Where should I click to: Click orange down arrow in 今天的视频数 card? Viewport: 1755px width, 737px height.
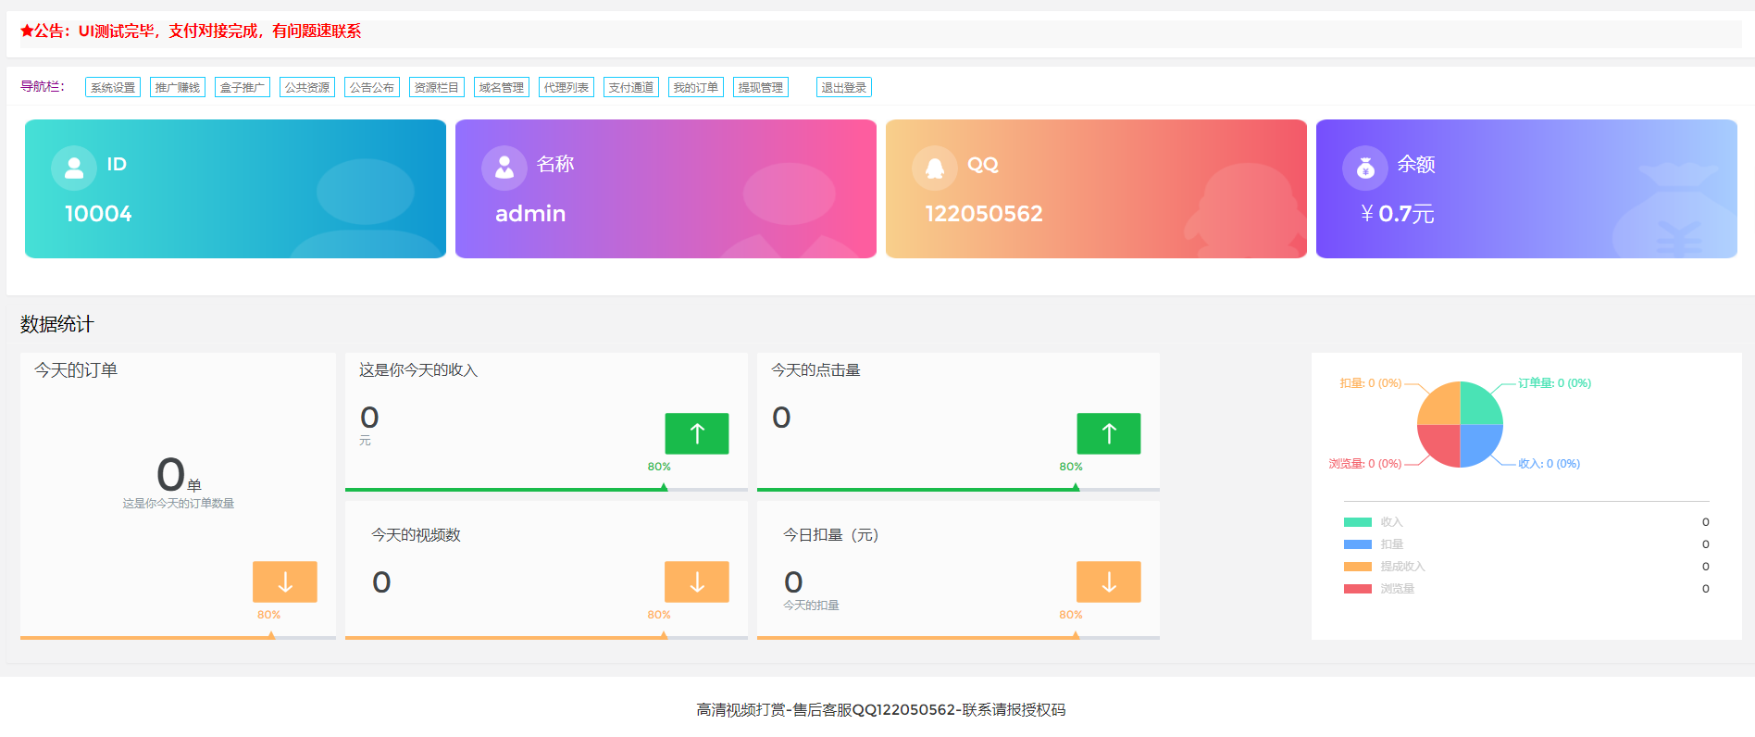697,581
